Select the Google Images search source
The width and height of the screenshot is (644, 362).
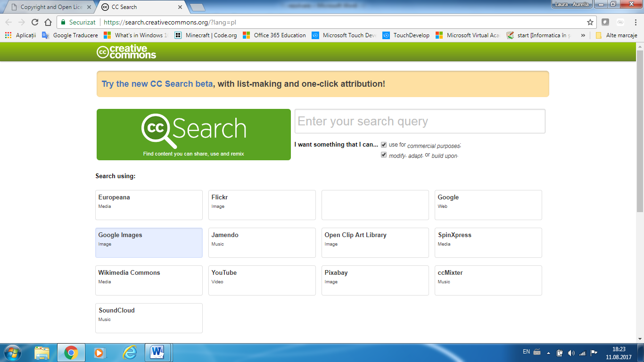[149, 243]
